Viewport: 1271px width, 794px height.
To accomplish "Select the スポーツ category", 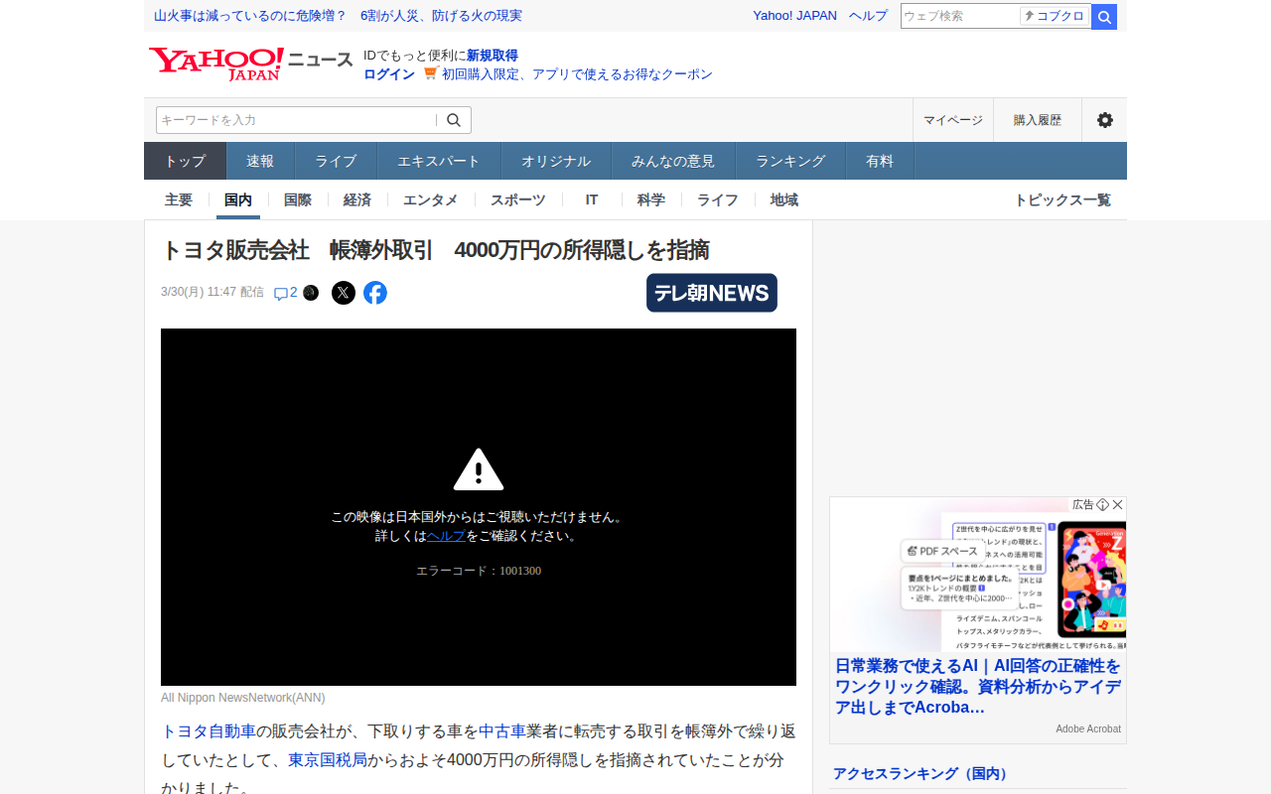I will tap(517, 199).
